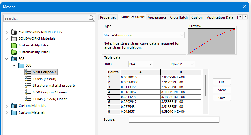
Task: Open the Type dropdown for Stress-Strain Curve
Action: point(182,35)
